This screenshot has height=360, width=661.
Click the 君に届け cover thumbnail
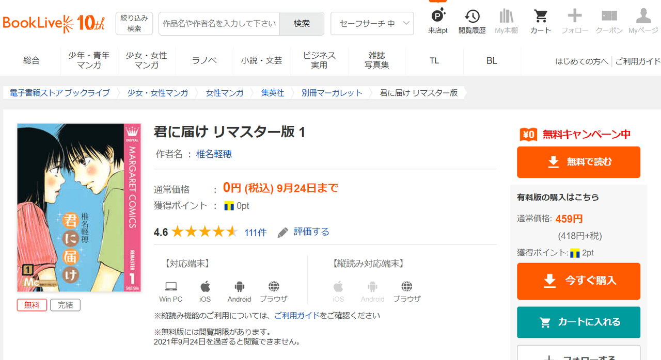click(x=72, y=208)
